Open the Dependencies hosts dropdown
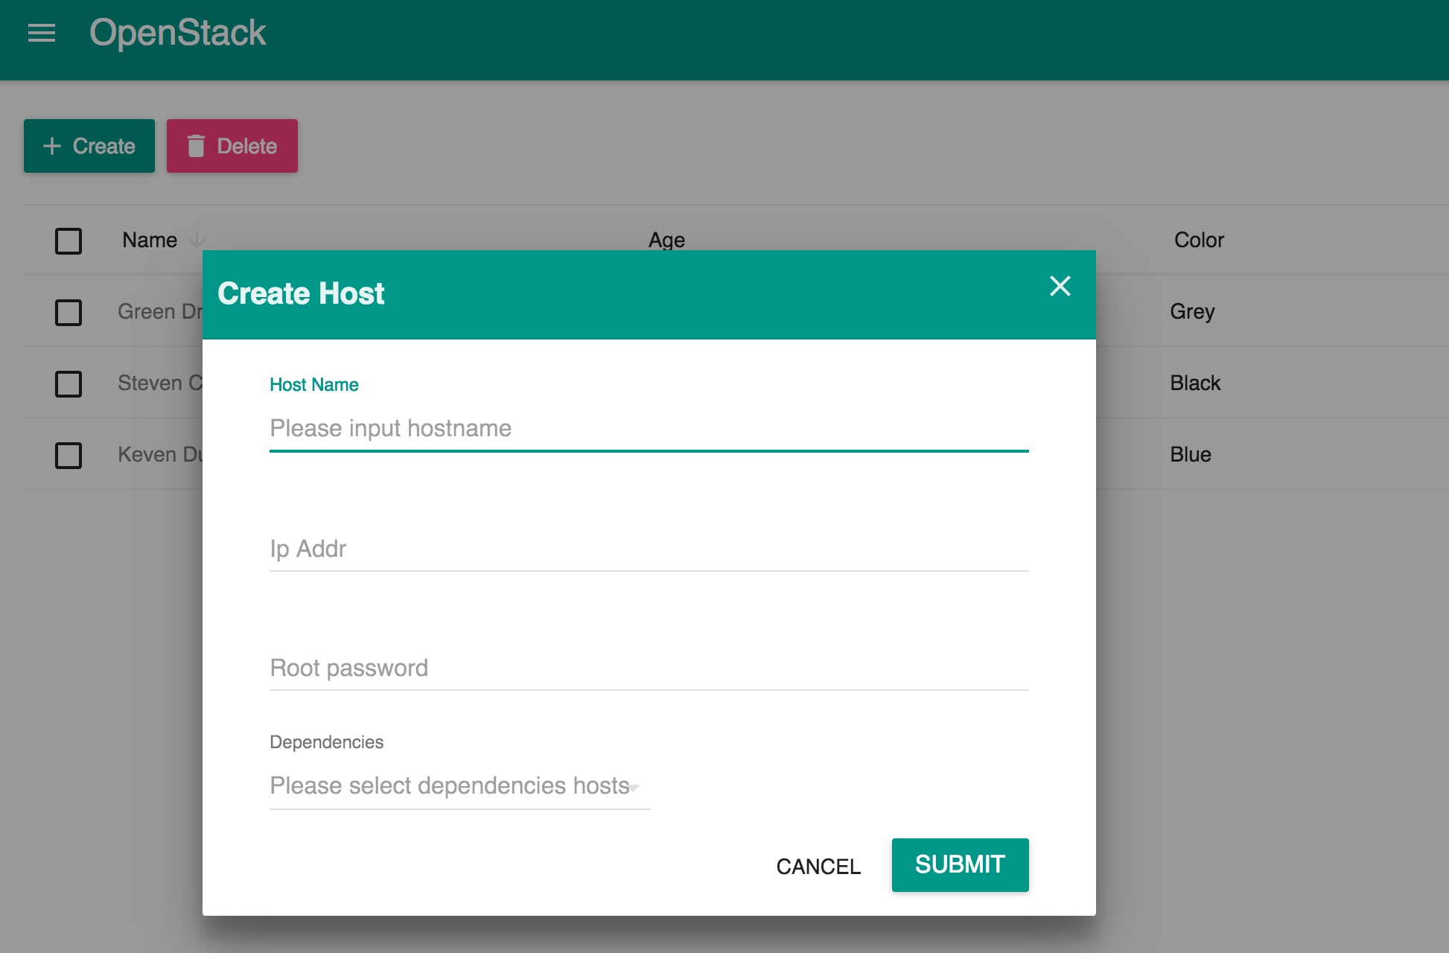The height and width of the screenshot is (953, 1449). coord(449,786)
